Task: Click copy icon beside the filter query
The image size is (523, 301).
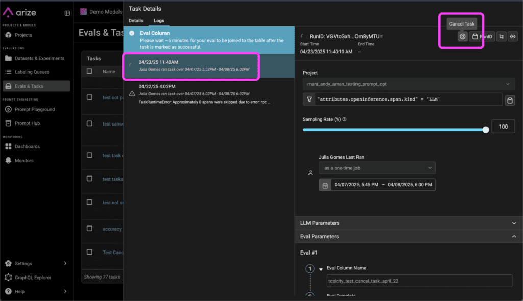Action: 509,100
